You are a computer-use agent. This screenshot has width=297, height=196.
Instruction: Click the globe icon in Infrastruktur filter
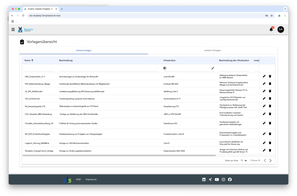point(165,68)
